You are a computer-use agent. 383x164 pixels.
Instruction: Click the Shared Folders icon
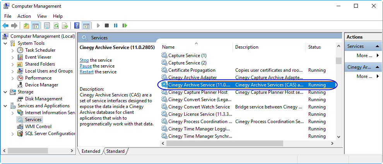(x=20, y=64)
